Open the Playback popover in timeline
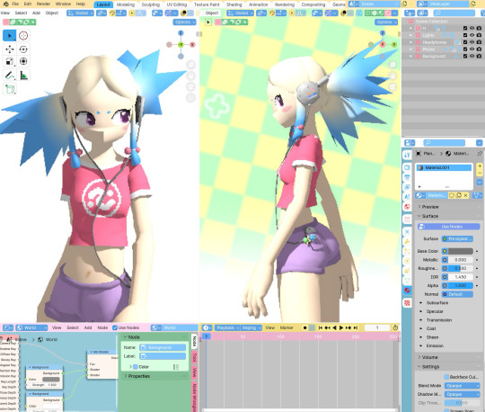 tap(227, 327)
